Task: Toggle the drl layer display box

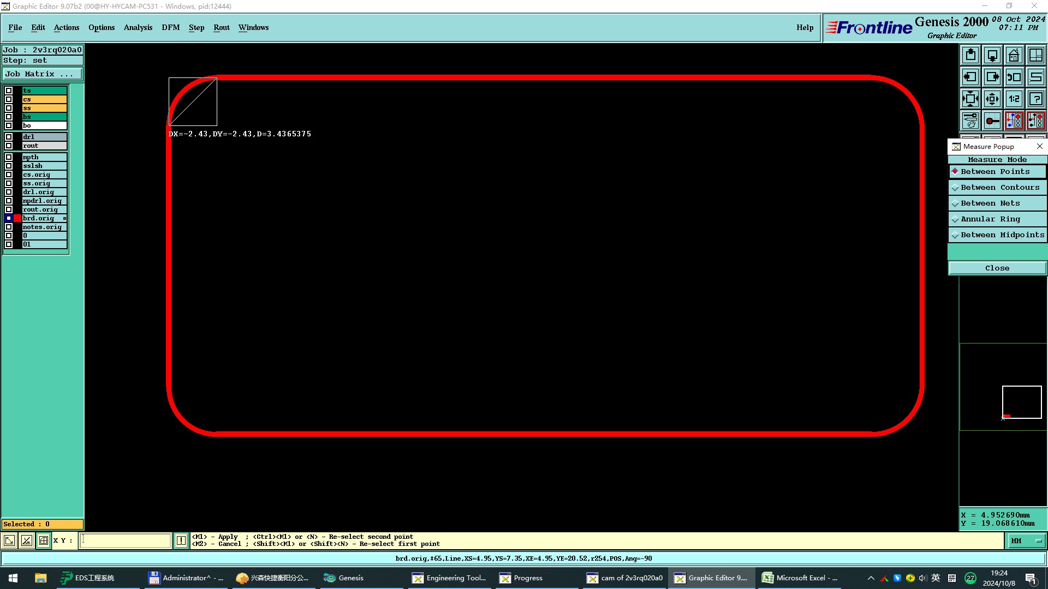Action: [9, 137]
